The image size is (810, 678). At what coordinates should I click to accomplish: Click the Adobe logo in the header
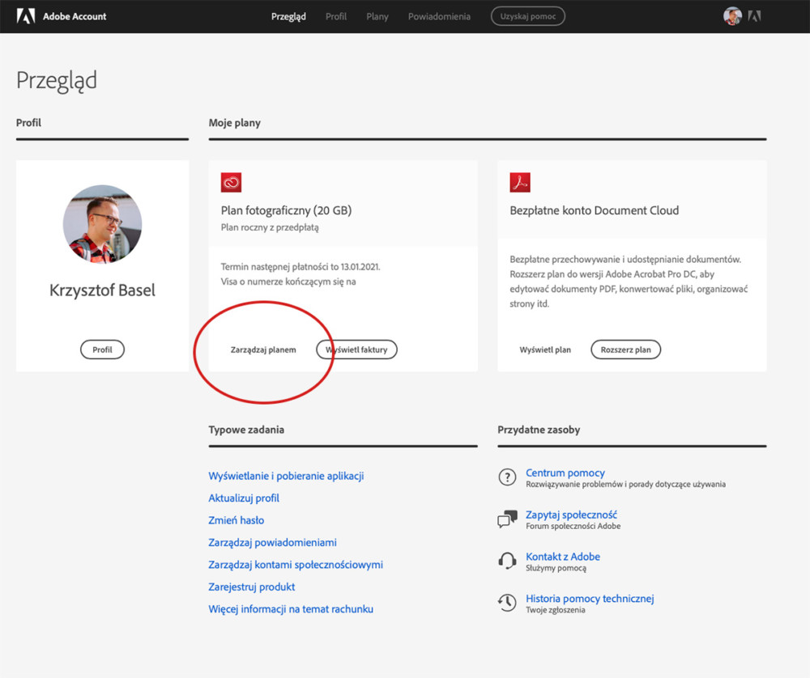26,16
